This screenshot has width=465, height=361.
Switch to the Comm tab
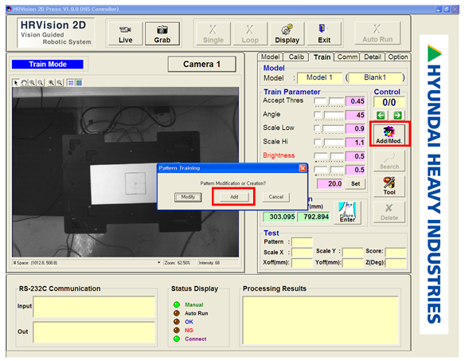[x=347, y=57]
